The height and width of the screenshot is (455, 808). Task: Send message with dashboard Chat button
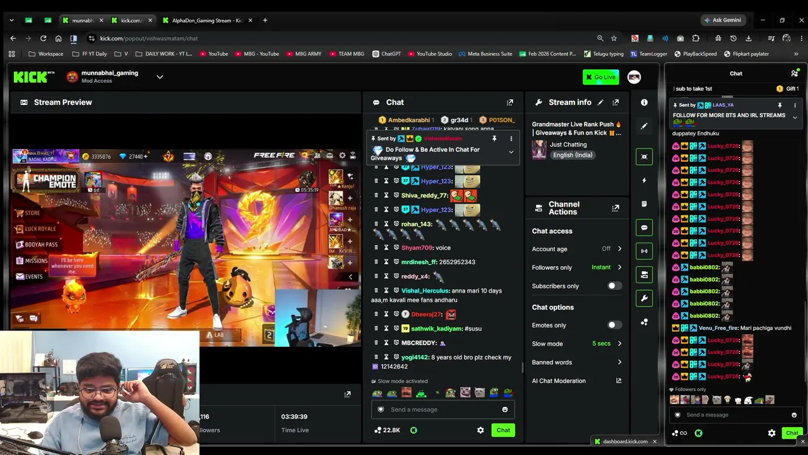(503, 430)
